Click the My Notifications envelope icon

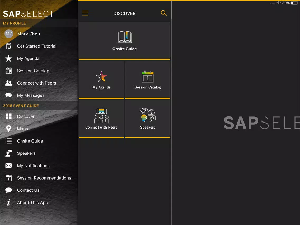click(9, 166)
